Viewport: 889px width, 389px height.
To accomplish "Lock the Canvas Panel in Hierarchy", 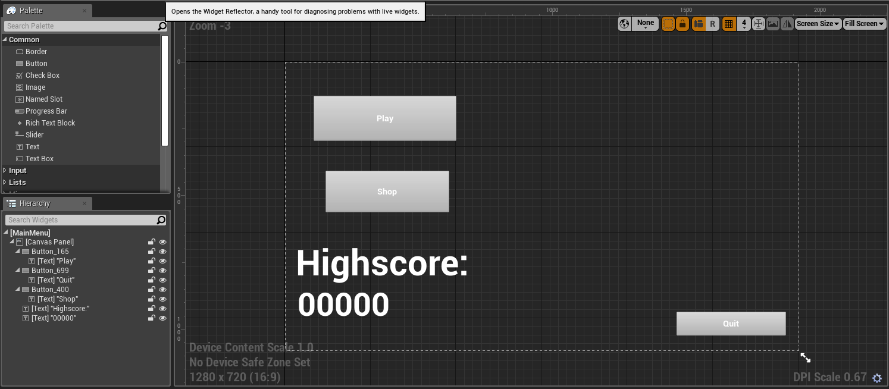I will tap(152, 242).
